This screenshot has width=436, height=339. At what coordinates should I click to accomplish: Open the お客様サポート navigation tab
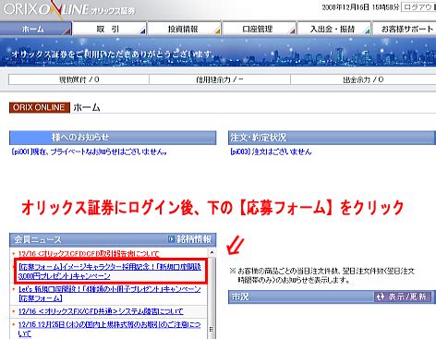coord(404,29)
